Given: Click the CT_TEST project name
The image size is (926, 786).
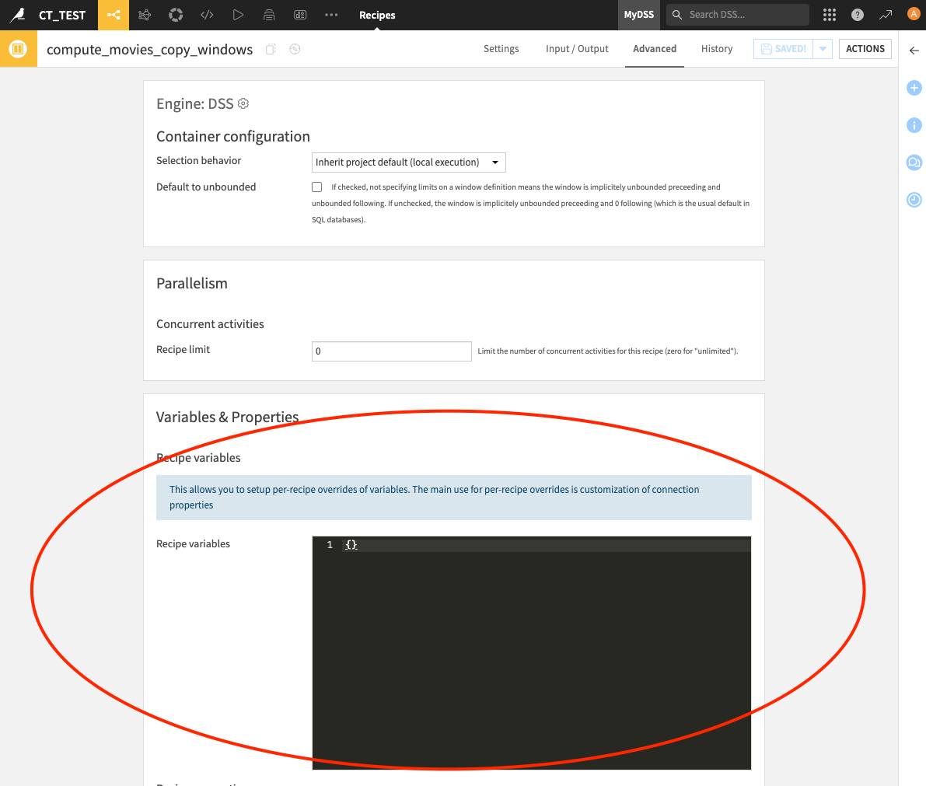Looking at the screenshot, I should coord(62,15).
